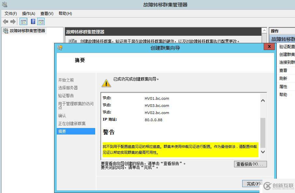The height and width of the screenshot is (193, 295).
Task: Click the 操作 actions pane title
Action: (275, 31)
